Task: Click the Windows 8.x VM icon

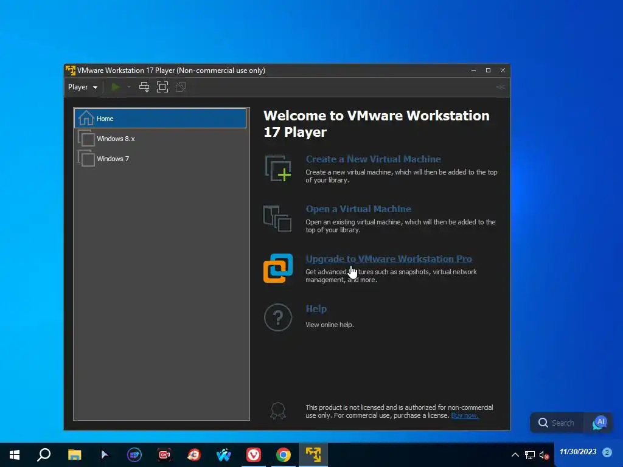Action: [x=86, y=138]
